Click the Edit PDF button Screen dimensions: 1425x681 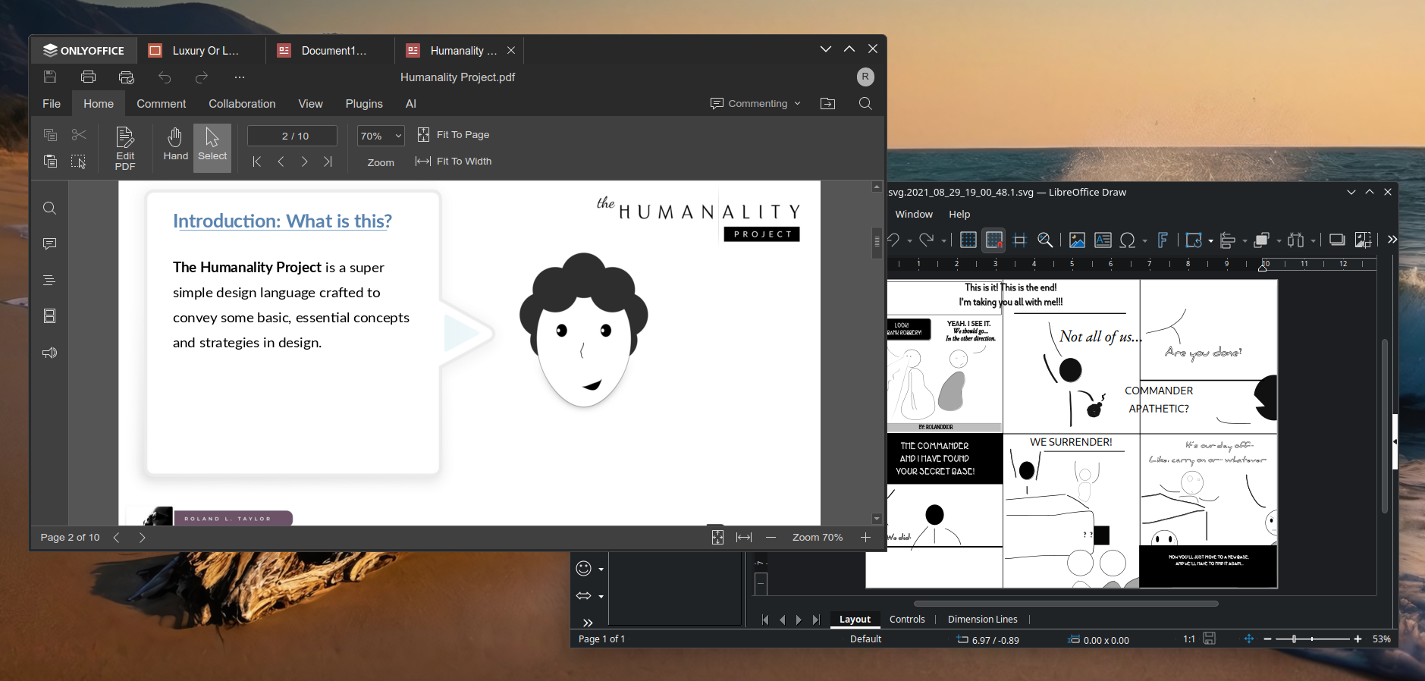pyautogui.click(x=125, y=148)
